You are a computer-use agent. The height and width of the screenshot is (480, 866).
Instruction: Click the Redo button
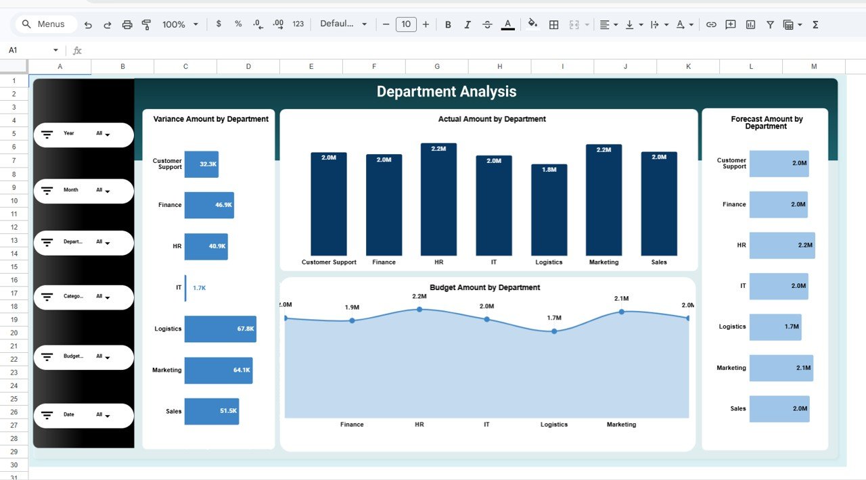107,24
